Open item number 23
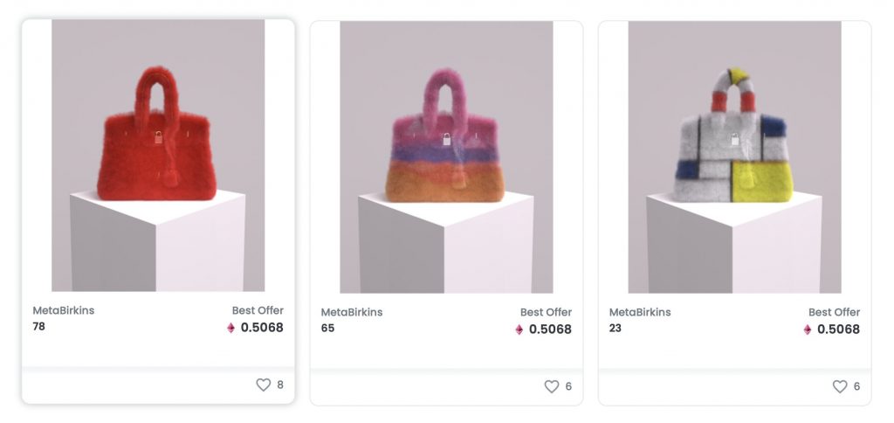The width and height of the screenshot is (894, 423). (x=615, y=329)
